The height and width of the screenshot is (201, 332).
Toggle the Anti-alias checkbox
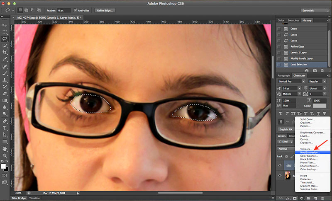pos(75,10)
